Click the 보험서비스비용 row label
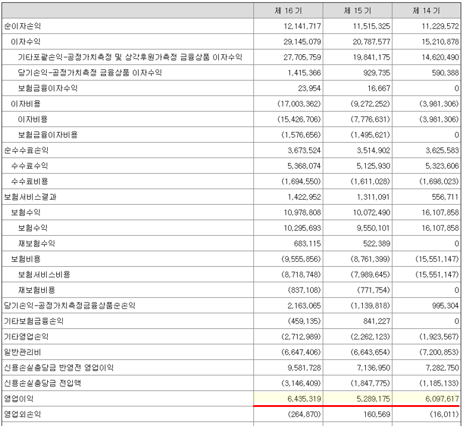Screen dimensions: 465x429 point(44,274)
